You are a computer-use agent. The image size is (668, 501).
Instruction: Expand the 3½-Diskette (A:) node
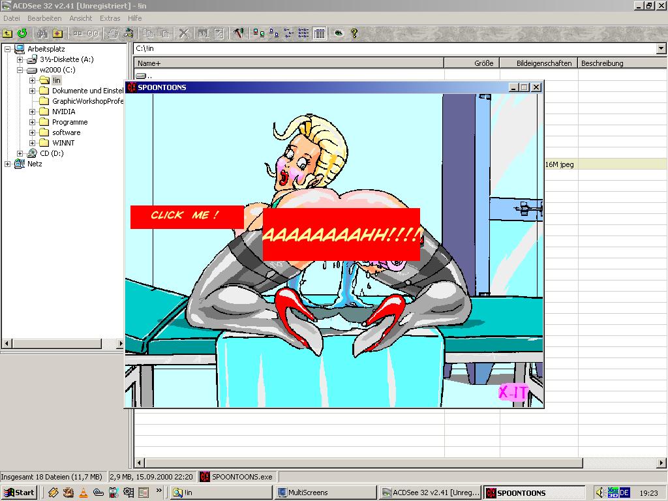coord(20,59)
